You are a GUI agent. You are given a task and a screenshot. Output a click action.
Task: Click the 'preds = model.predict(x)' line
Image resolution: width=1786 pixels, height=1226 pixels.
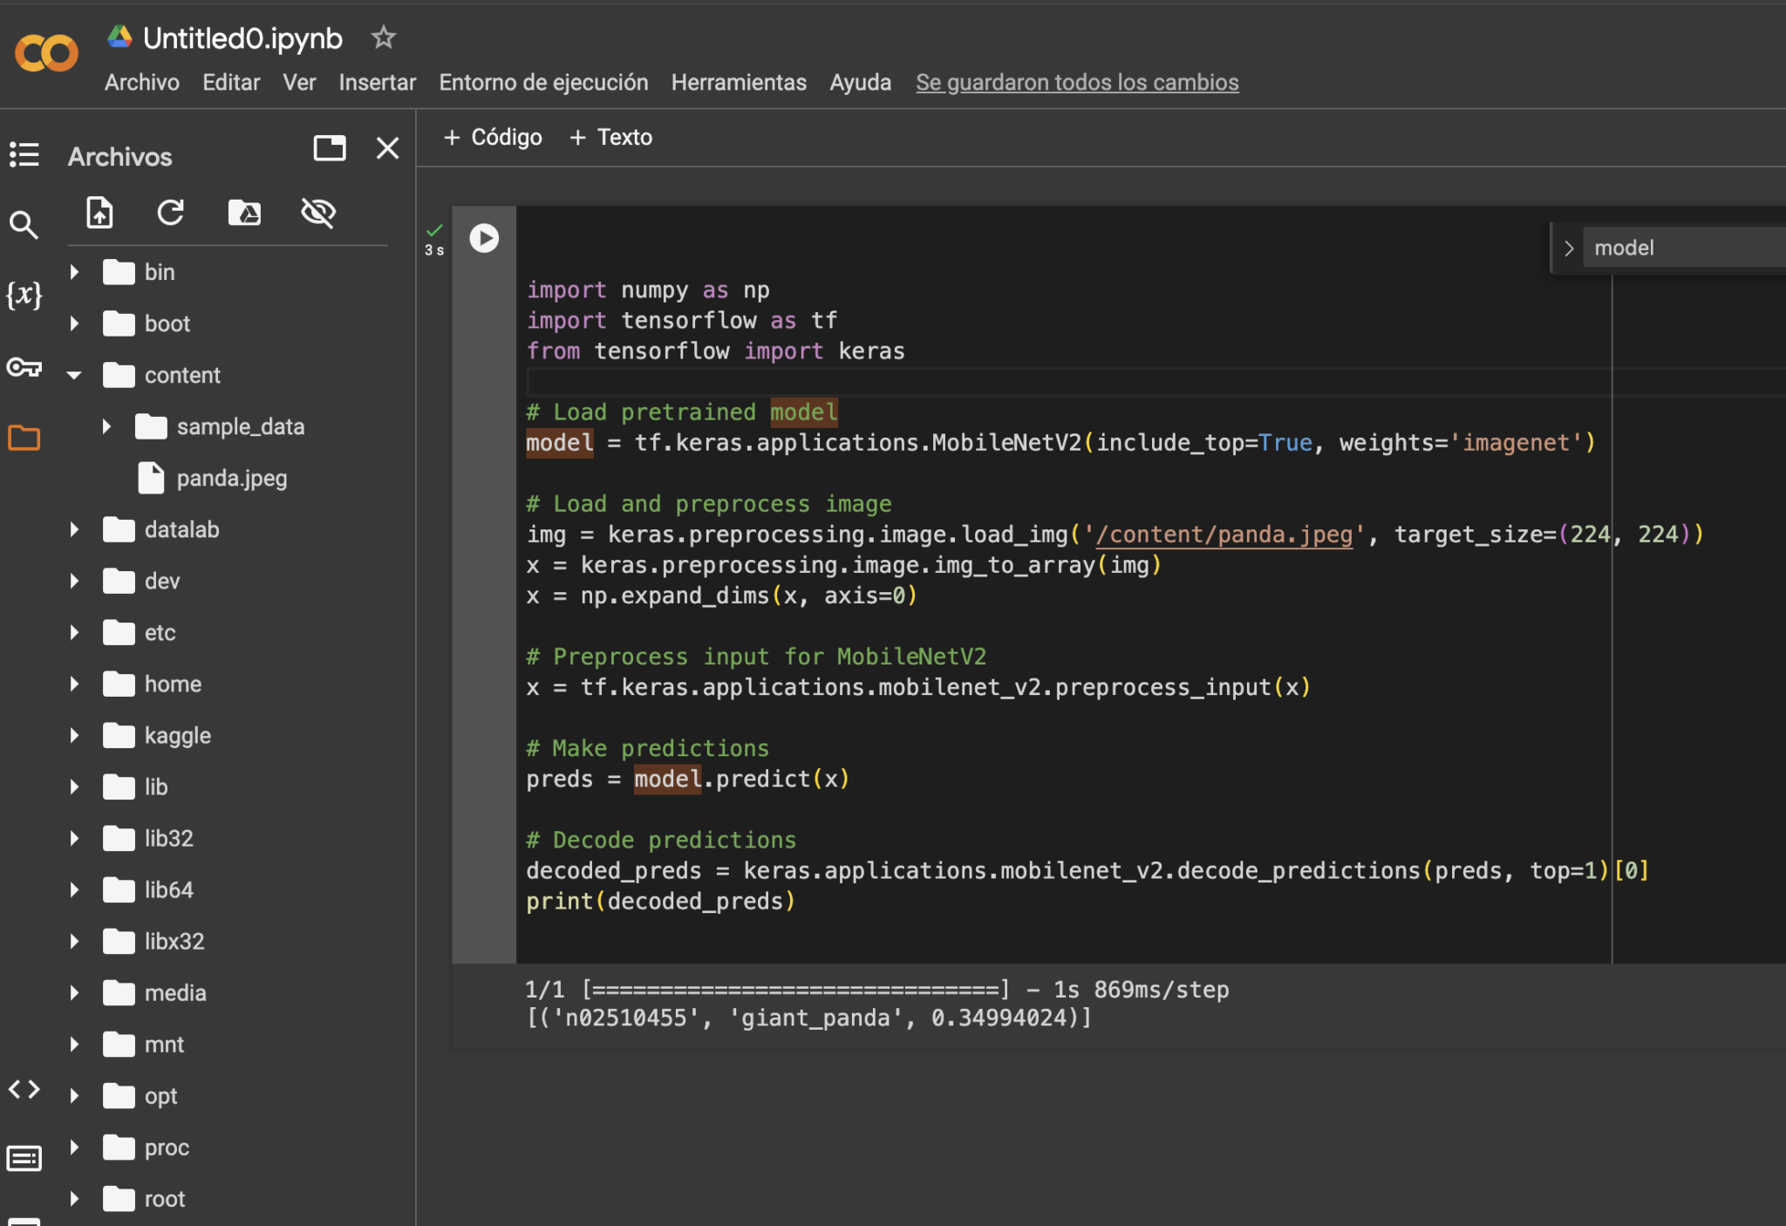click(x=687, y=779)
